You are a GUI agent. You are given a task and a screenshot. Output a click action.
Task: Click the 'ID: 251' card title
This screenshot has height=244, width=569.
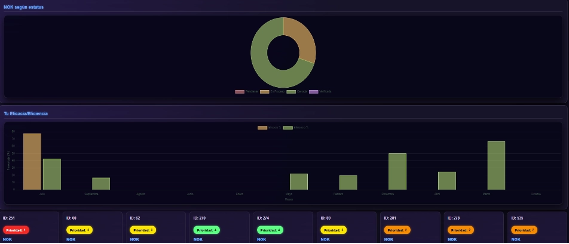coord(9,218)
